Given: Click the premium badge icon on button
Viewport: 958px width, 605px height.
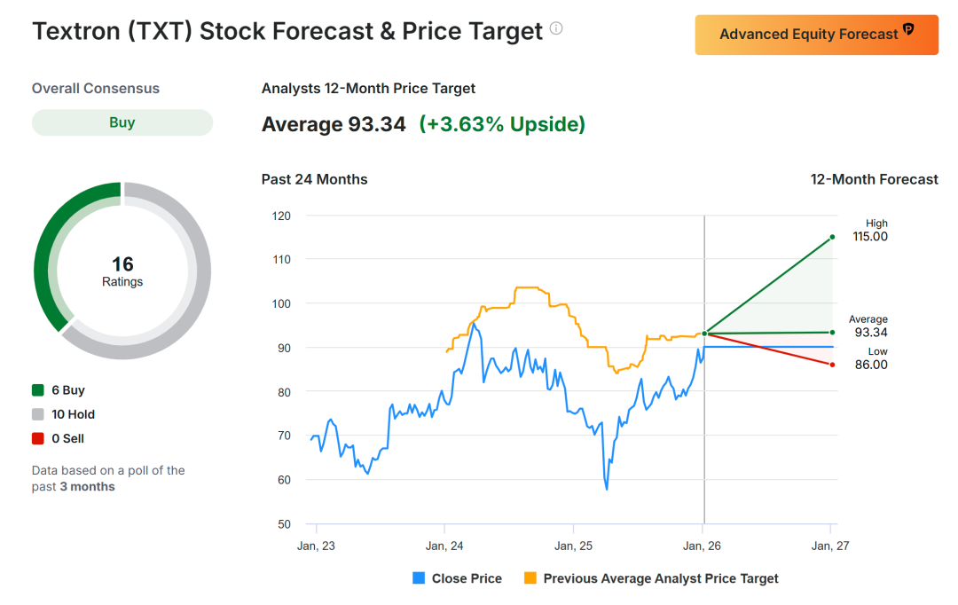Looking at the screenshot, I should (908, 31).
